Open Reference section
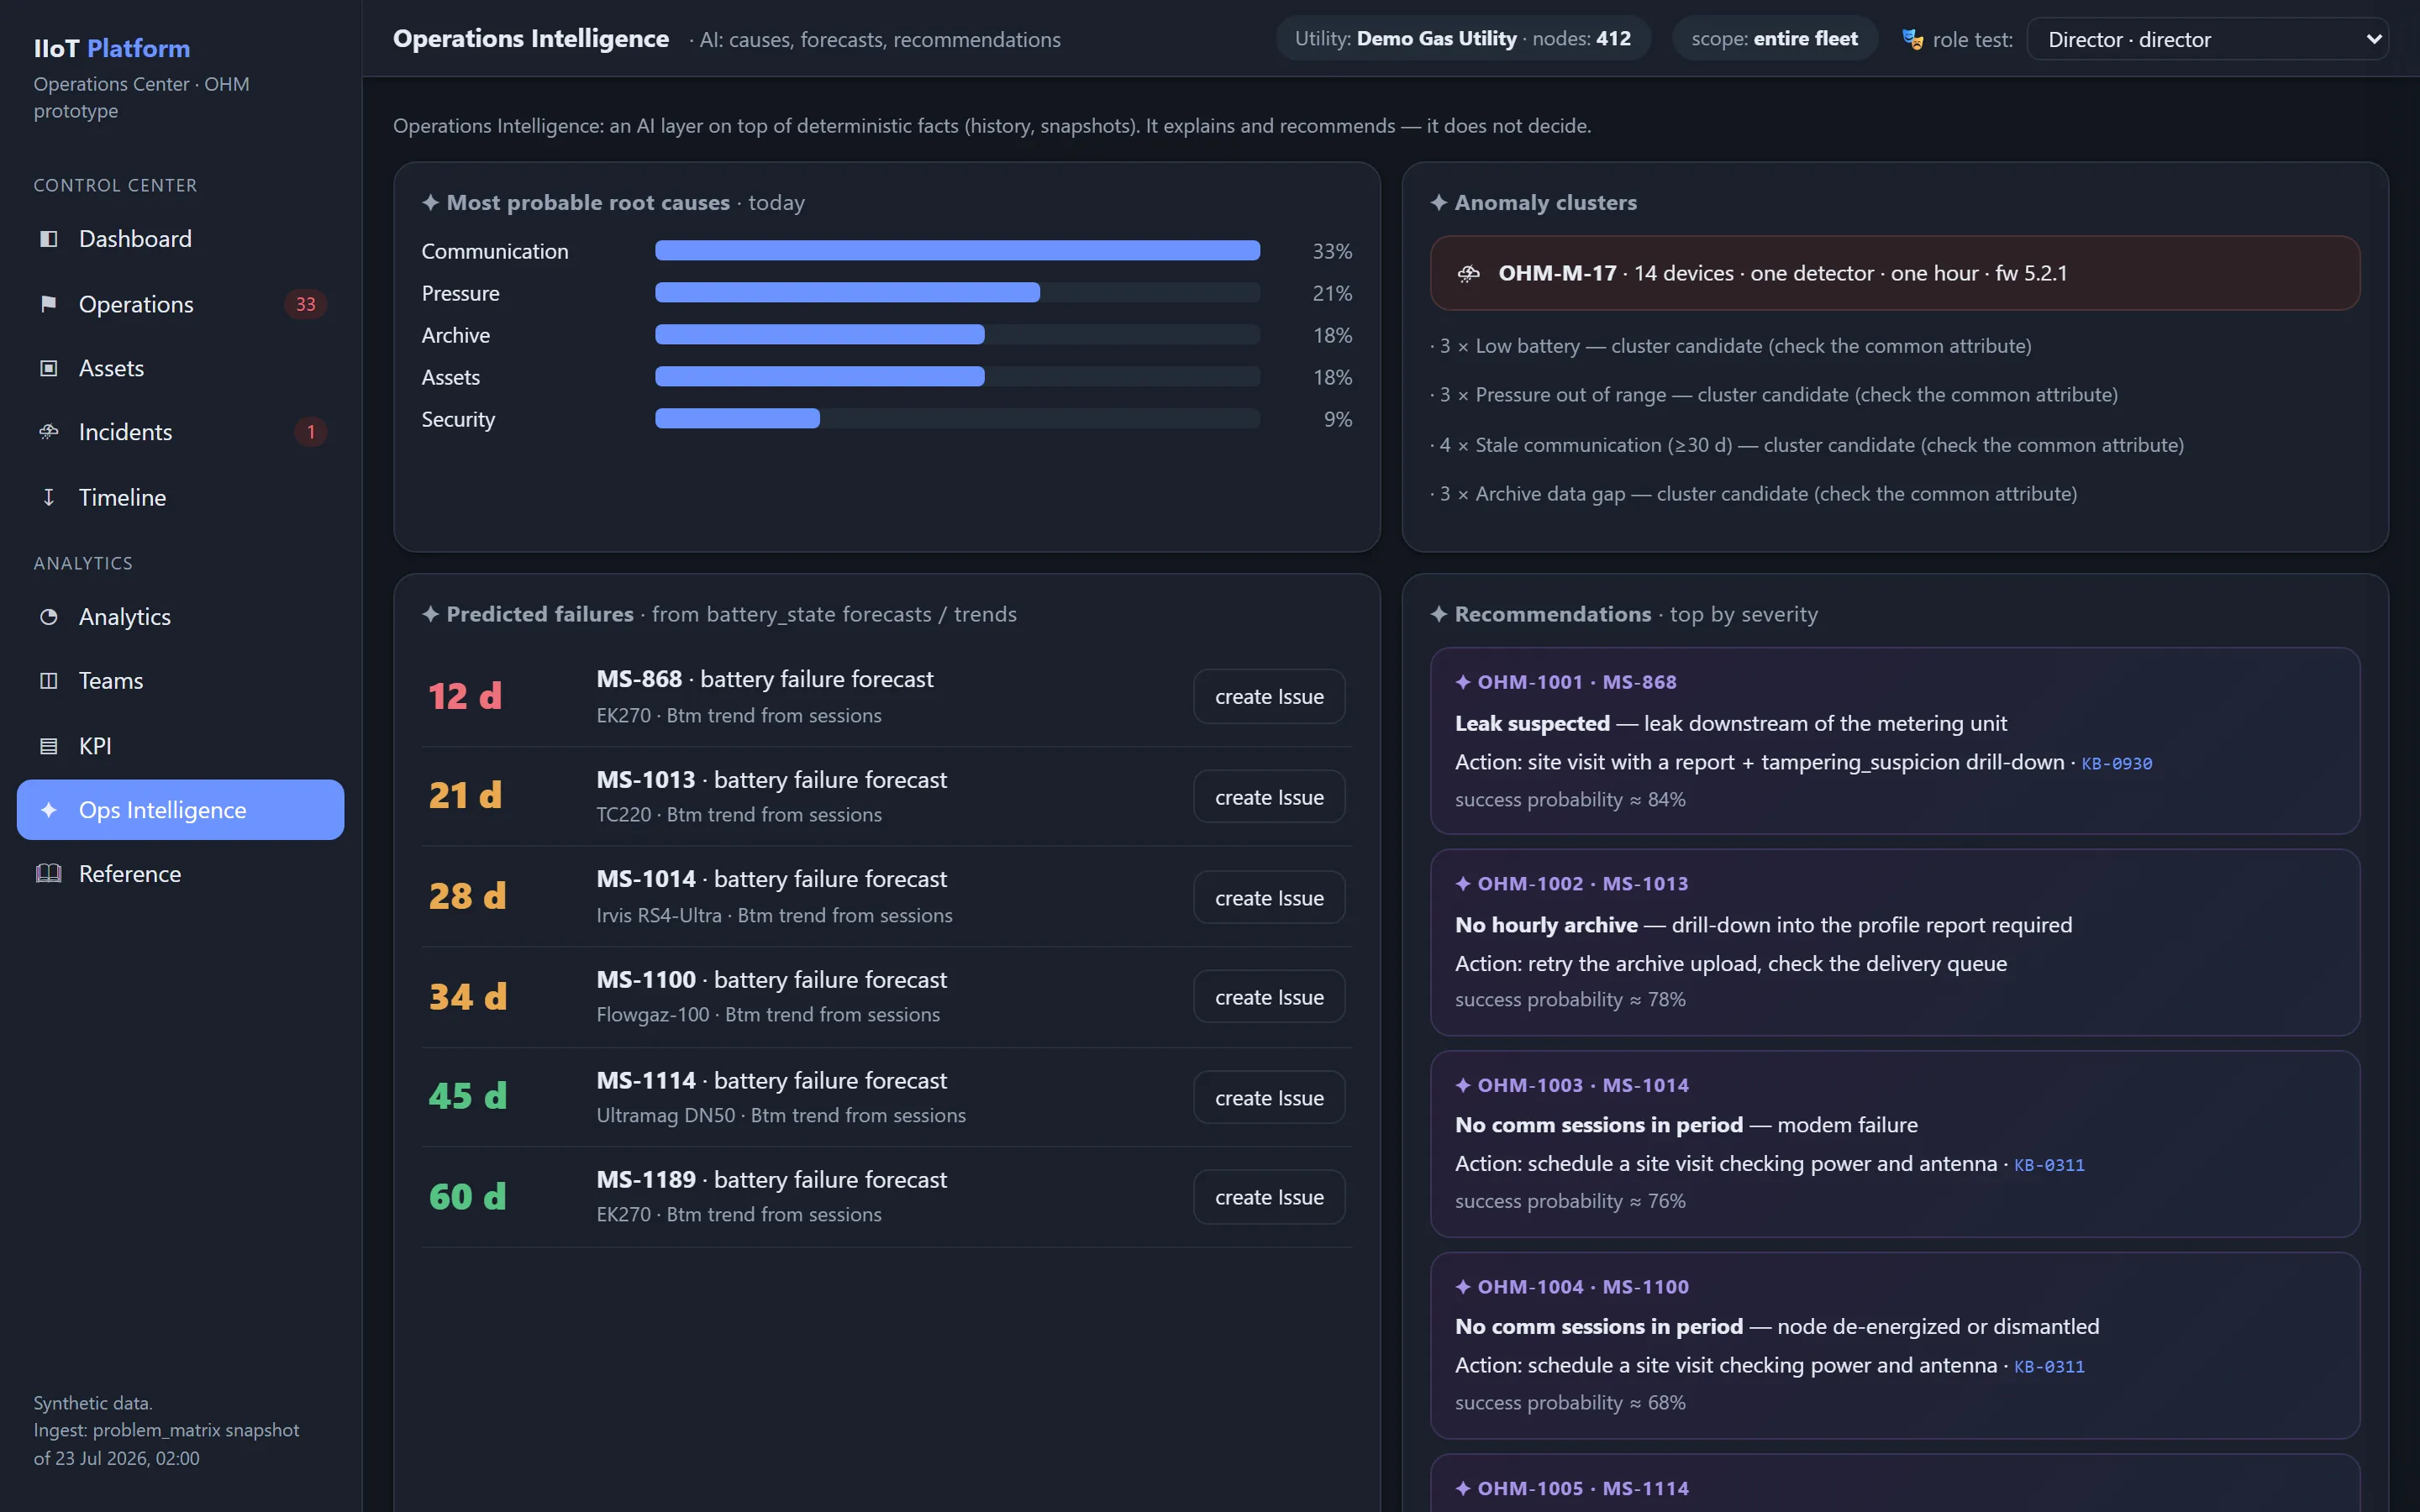Viewport: 2420px width, 1512px height. [x=180, y=874]
